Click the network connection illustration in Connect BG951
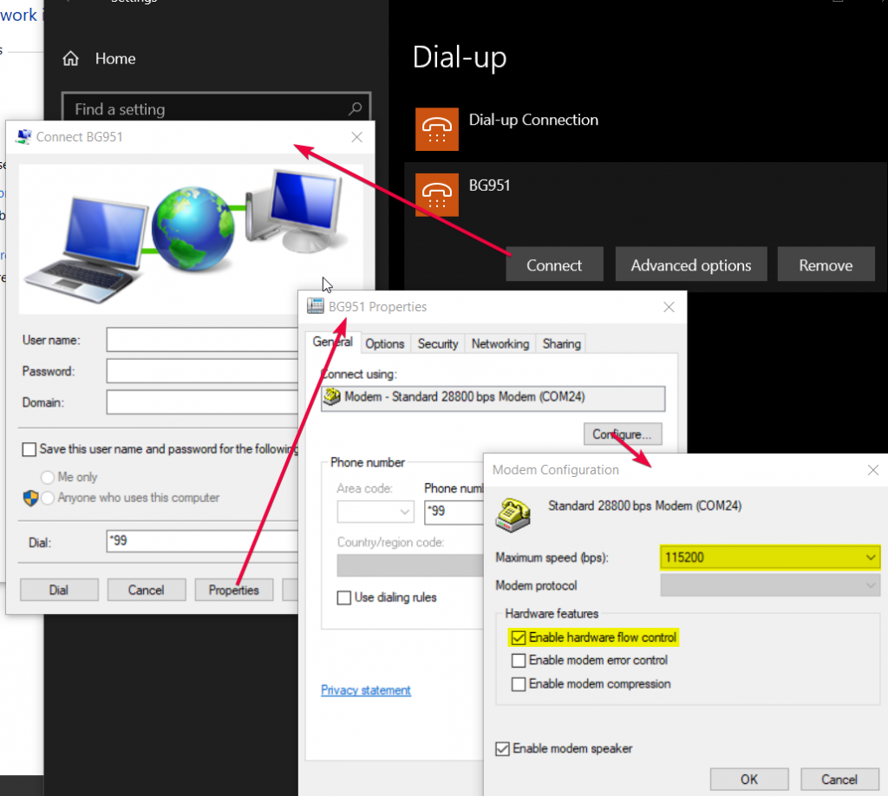The image size is (888, 796). click(x=191, y=239)
